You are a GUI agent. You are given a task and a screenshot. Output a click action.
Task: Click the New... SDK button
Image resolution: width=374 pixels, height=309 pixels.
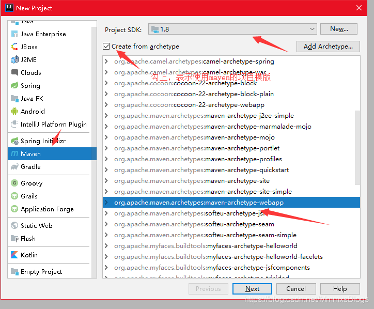(339, 29)
